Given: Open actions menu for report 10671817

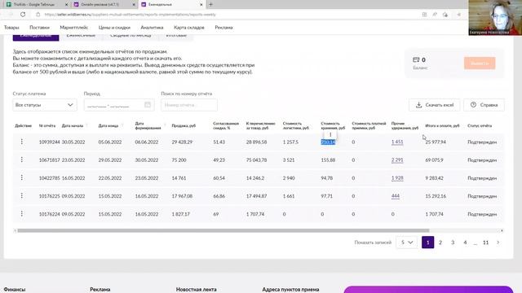Looking at the screenshot, I should coord(22,160).
